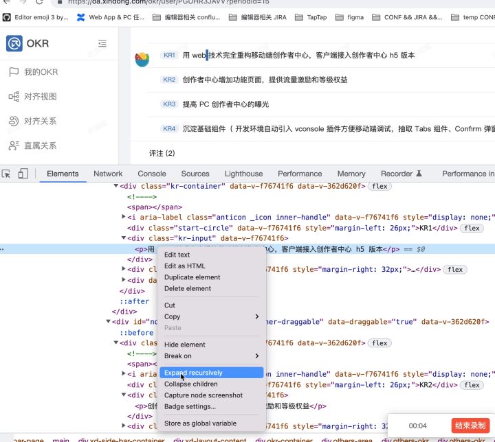Switch to the Performance tab
This screenshot has height=442, width=495.
pos(300,174)
